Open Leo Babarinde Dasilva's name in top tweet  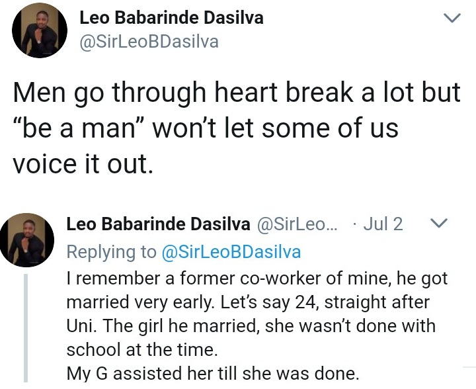click(171, 18)
